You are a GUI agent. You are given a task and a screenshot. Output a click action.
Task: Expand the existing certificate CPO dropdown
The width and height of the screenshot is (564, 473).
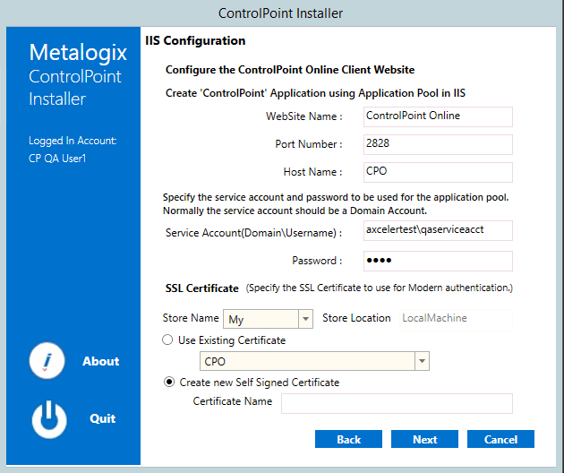422,362
